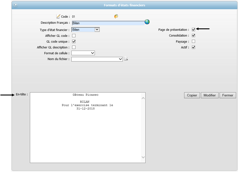Expand the Format de cellule dropdown

[92, 53]
